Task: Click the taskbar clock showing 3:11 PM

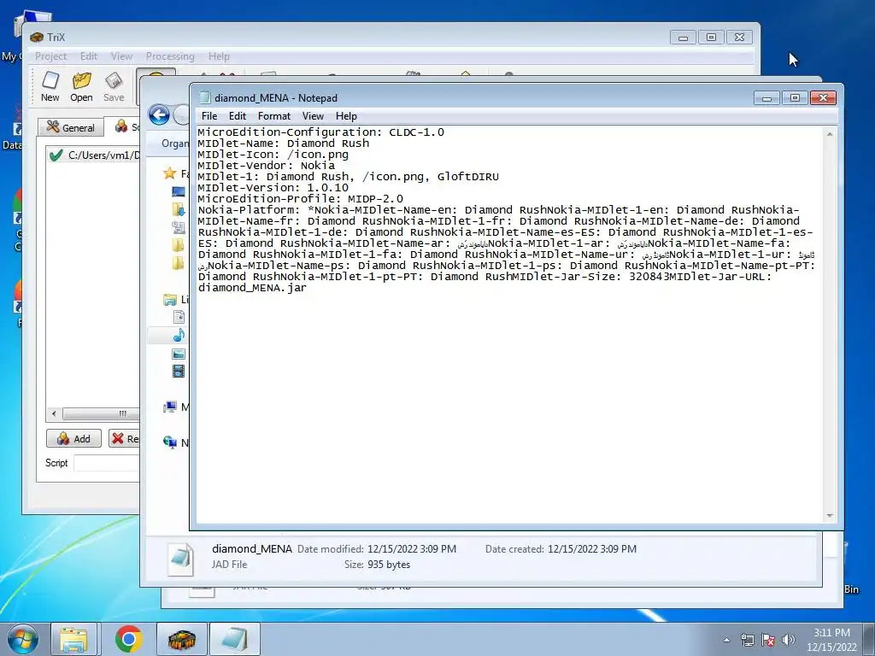Action: 831,640
